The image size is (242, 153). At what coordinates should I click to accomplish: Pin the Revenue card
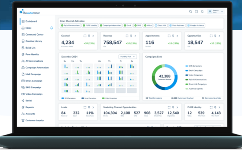(x=131, y=36)
